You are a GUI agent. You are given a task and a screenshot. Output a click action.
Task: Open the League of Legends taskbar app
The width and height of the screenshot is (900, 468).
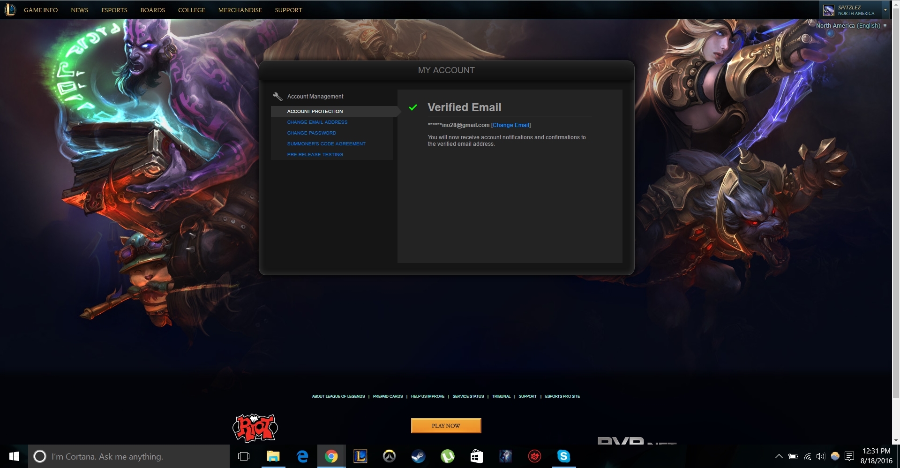point(360,456)
